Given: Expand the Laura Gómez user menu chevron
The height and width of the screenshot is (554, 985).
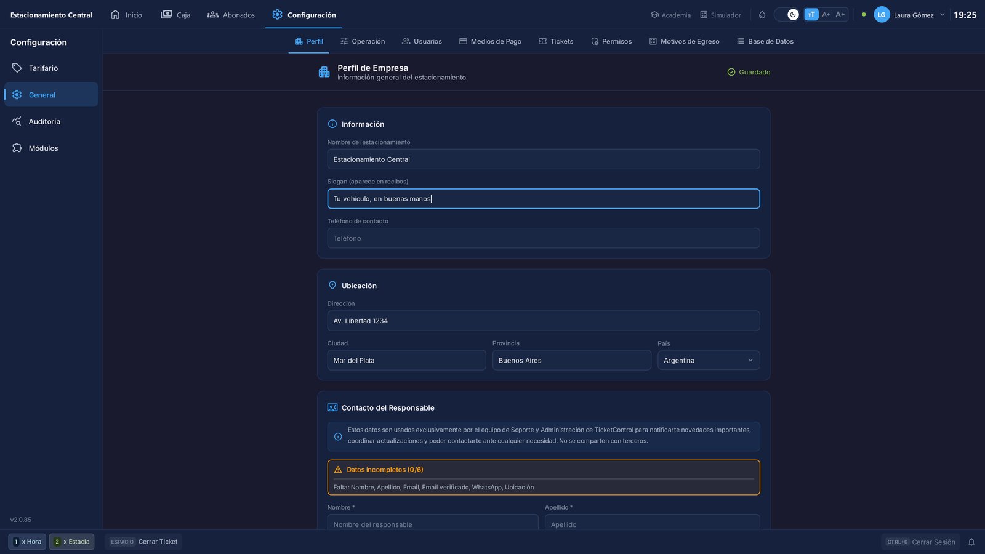Looking at the screenshot, I should [942, 15].
